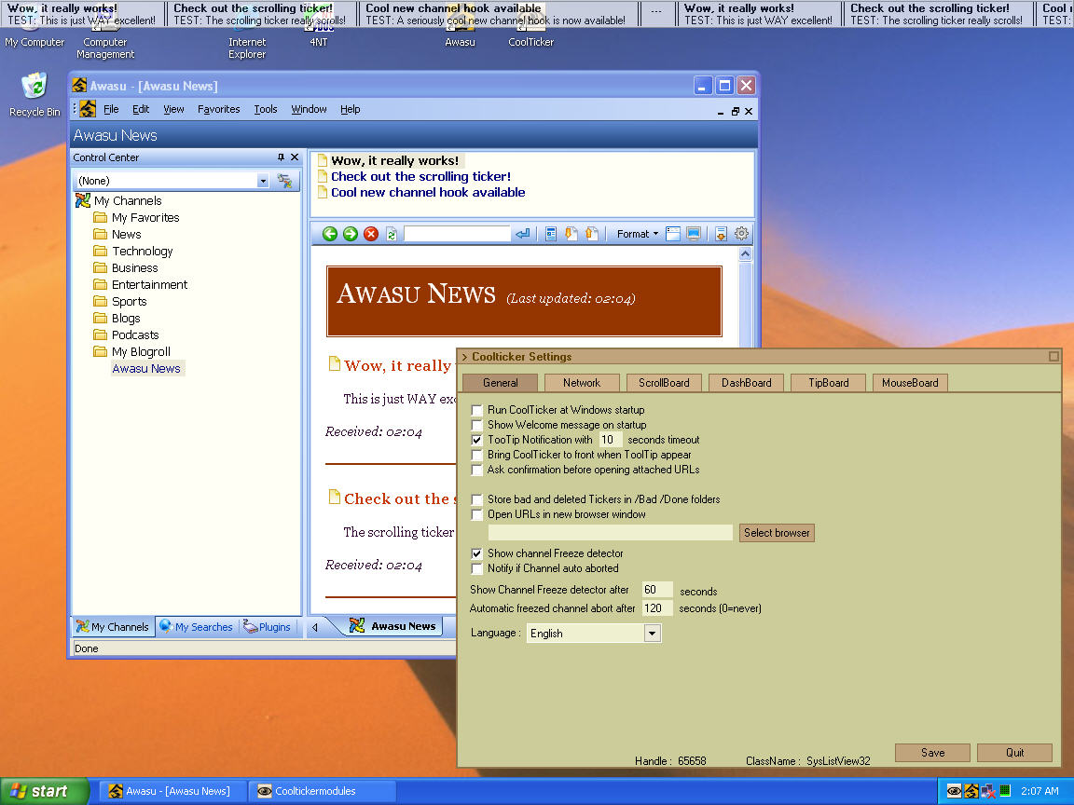Jump to next item with down-arrow page icon

[571, 234]
